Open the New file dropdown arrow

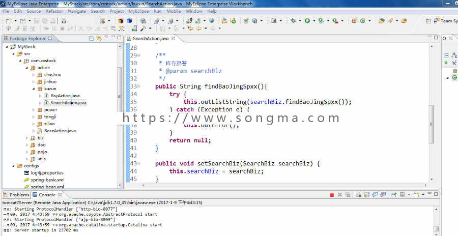coord(15,21)
